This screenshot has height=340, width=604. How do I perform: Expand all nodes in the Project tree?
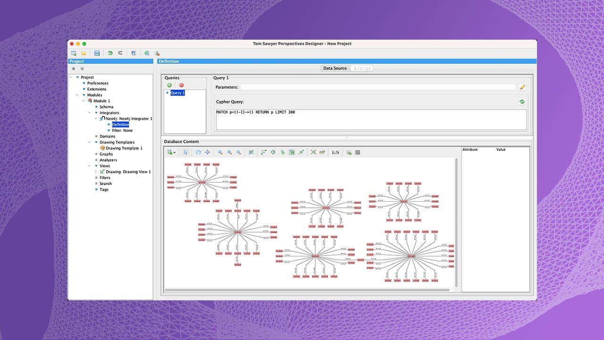click(74, 68)
